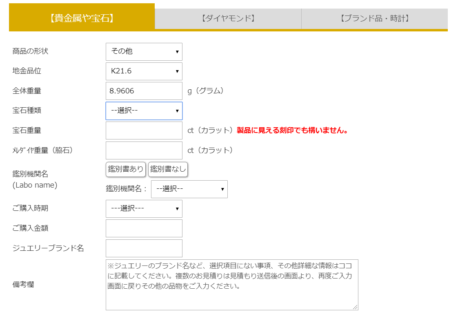Click the ご購入金額 input field
Image resolution: width=458 pixels, height=314 pixels.
point(144,228)
